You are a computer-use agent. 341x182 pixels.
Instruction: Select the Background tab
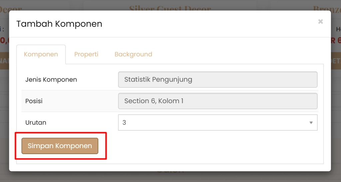[133, 54]
